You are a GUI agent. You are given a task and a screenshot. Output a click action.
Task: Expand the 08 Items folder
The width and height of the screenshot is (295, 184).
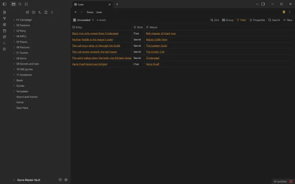point(21,58)
